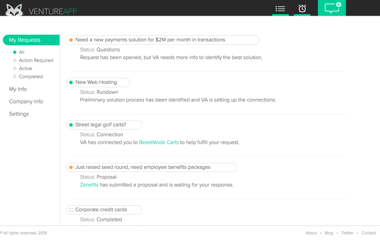Image resolution: width=380 pixels, height=241 pixels.
Task: Click green status dot on golf carts request
Action: [x=71, y=125]
